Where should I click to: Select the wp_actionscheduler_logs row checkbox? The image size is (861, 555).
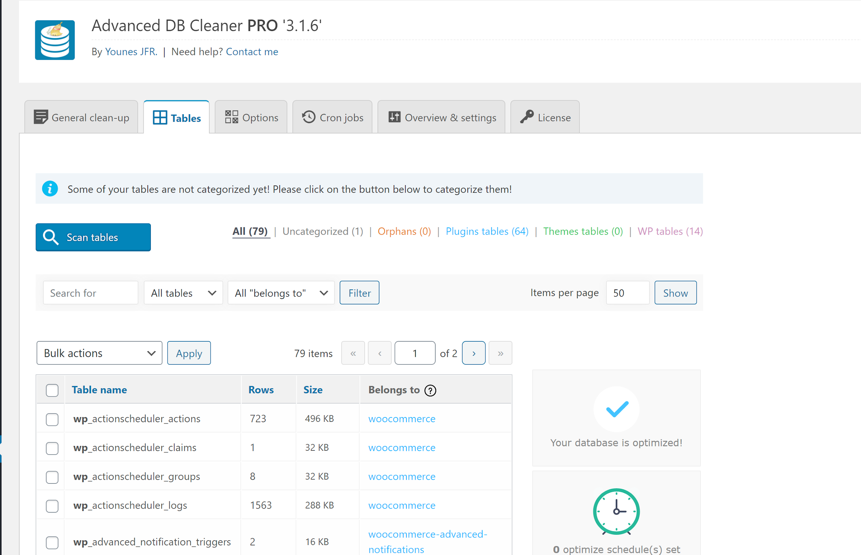[x=52, y=506]
